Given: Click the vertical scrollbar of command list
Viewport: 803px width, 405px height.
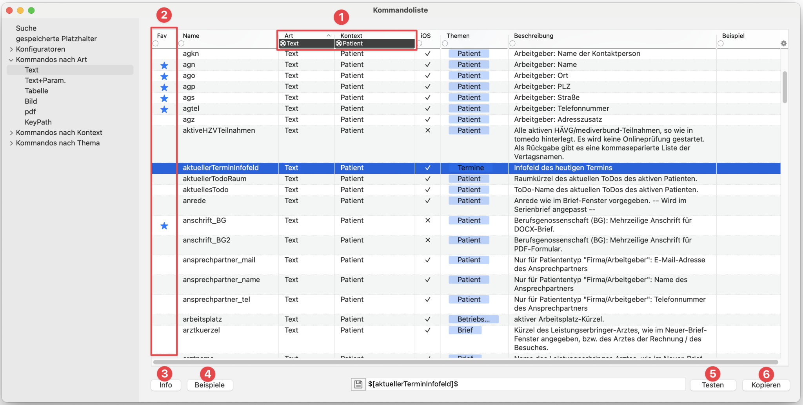Looking at the screenshot, I should click(785, 87).
